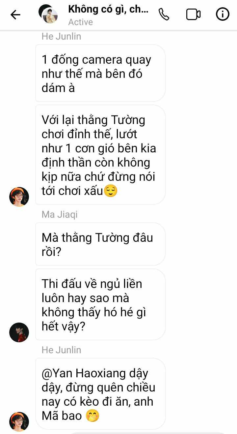Open conversation info with the info icon
Screen dimensions: 237x434
coord(223,15)
